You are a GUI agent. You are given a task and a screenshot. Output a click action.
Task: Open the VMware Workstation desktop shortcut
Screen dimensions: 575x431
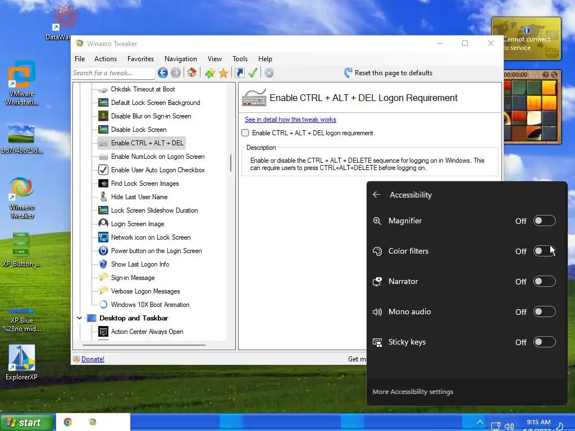[x=22, y=84]
